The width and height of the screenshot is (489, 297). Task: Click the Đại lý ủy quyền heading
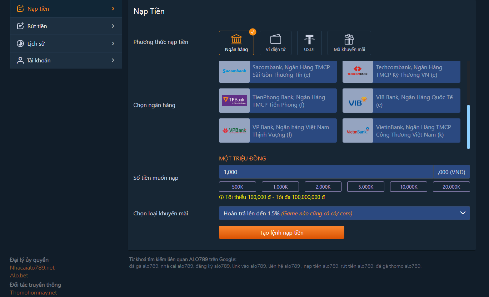pyautogui.click(x=29, y=260)
